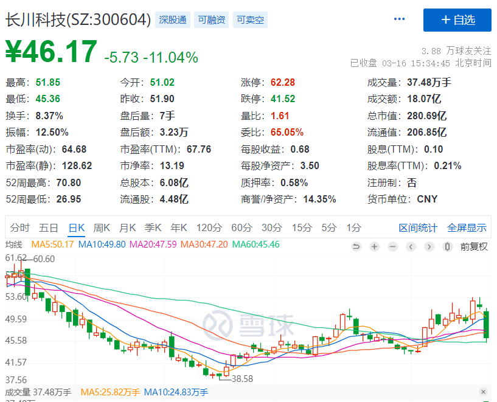Screen dimensions: 497x402
Task: Switch to the 五日 tab
Action: [x=48, y=227]
